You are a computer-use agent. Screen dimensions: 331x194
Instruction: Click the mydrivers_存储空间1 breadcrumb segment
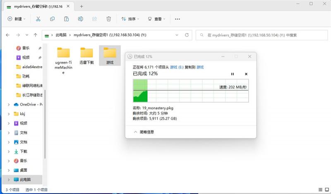[x=110, y=35]
